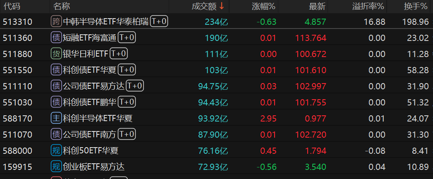Sort by 换手% column header
This screenshot has height=179, width=433.
(415, 6)
